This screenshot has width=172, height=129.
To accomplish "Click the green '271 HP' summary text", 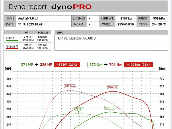I will [x=27, y=64].
